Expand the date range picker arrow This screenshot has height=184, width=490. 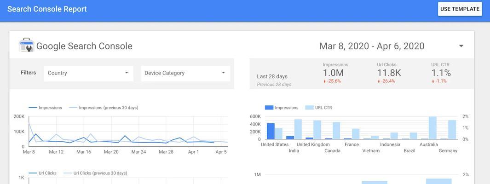click(x=461, y=46)
